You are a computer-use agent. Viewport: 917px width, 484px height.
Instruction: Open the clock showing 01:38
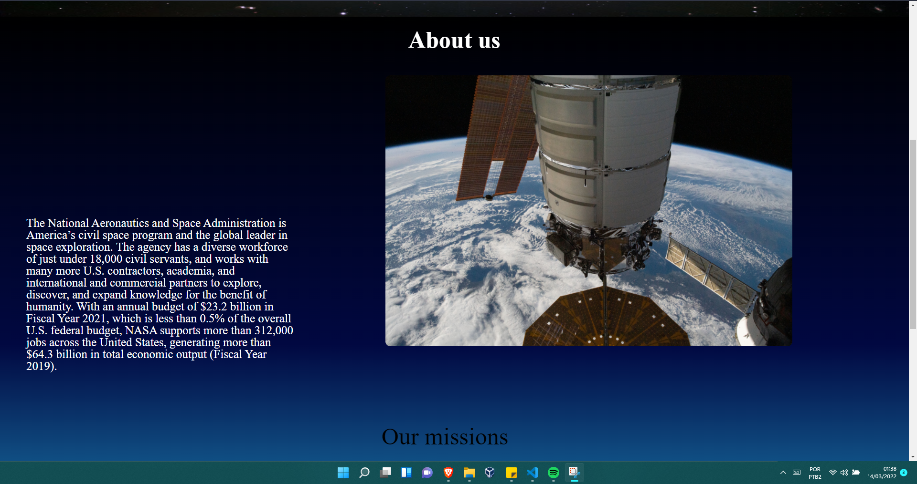pos(882,473)
